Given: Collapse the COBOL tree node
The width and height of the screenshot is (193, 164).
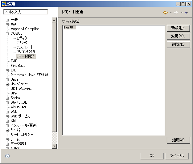Looking at the screenshot, I should (x=7, y=34).
